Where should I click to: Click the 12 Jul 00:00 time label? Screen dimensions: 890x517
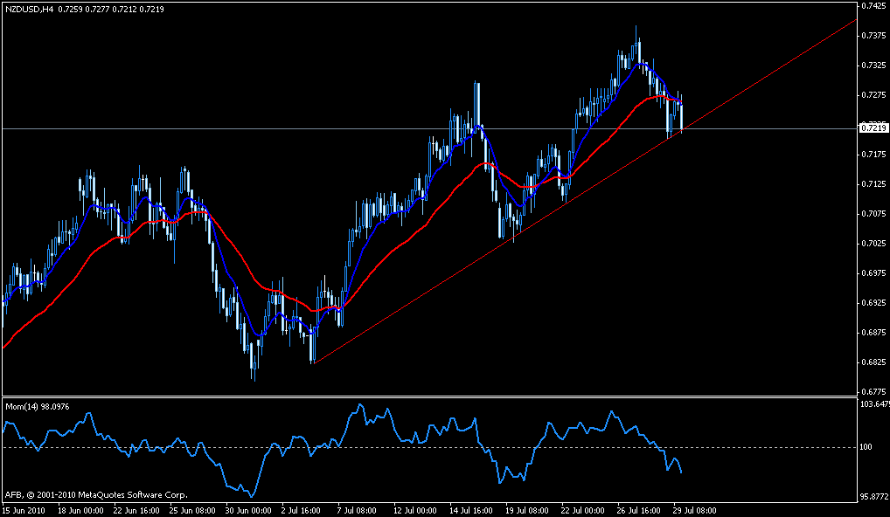tap(415, 510)
